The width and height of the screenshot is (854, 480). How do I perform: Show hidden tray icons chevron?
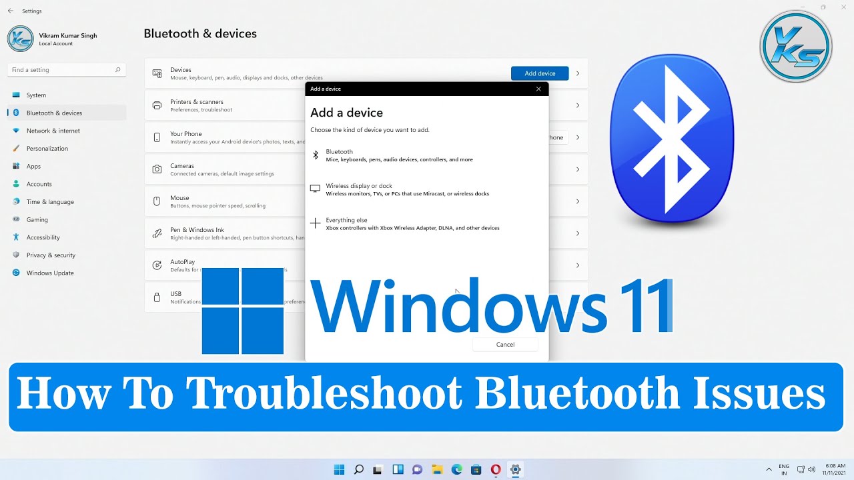(769, 469)
